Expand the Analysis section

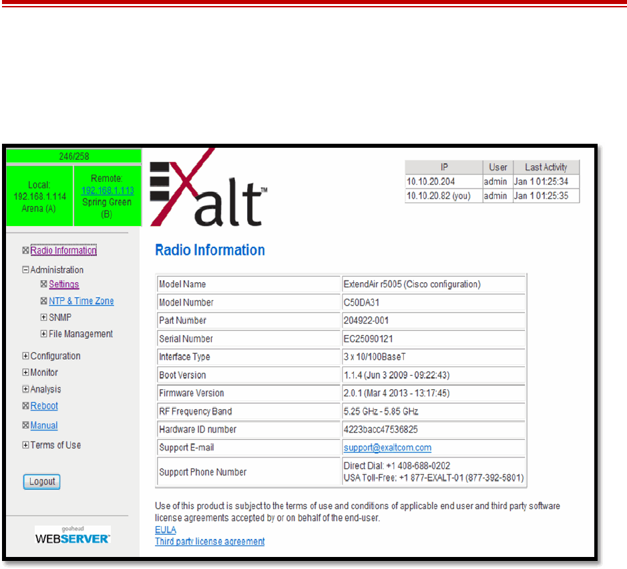(x=25, y=389)
